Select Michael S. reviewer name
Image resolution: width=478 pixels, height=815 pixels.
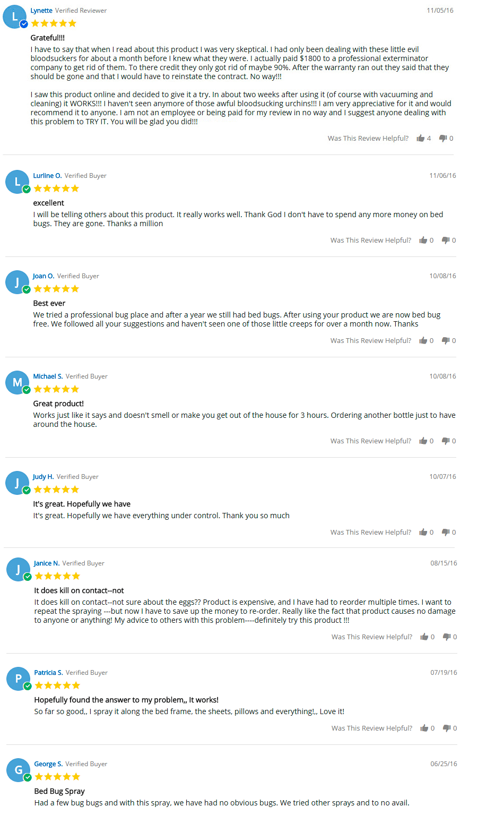[48, 376]
